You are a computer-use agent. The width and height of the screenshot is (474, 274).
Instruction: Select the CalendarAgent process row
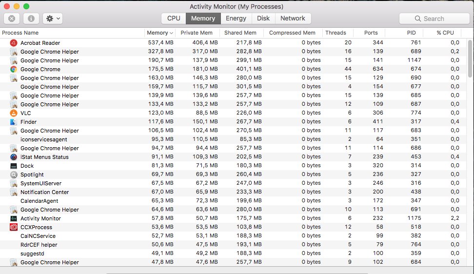[234, 201]
